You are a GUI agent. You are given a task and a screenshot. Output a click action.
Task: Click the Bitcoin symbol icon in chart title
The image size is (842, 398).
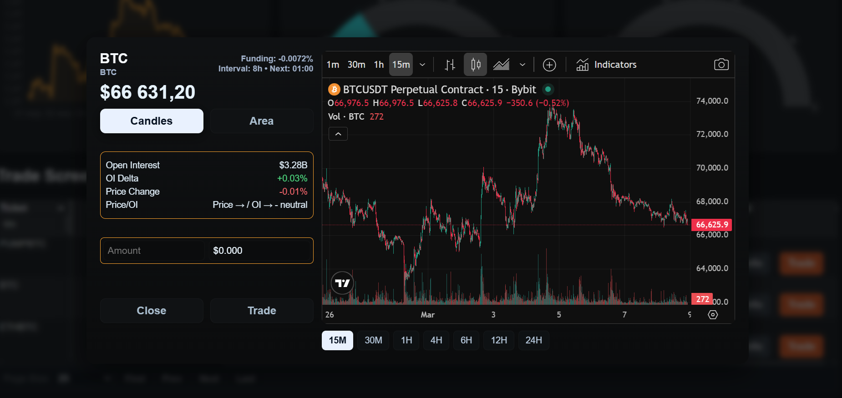(x=334, y=89)
